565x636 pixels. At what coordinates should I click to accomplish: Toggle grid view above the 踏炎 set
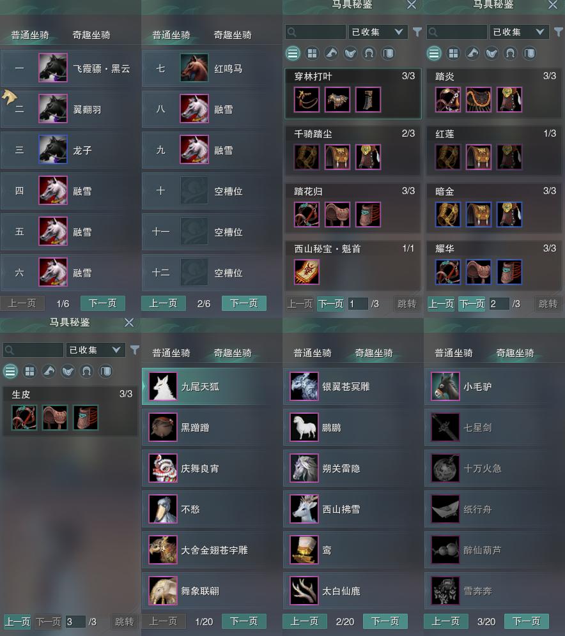(453, 53)
